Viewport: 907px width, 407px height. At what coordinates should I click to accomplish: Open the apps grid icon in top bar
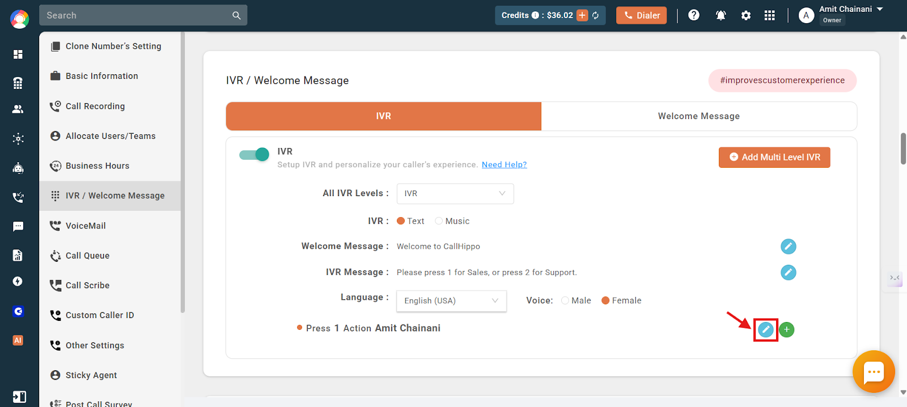click(x=769, y=15)
